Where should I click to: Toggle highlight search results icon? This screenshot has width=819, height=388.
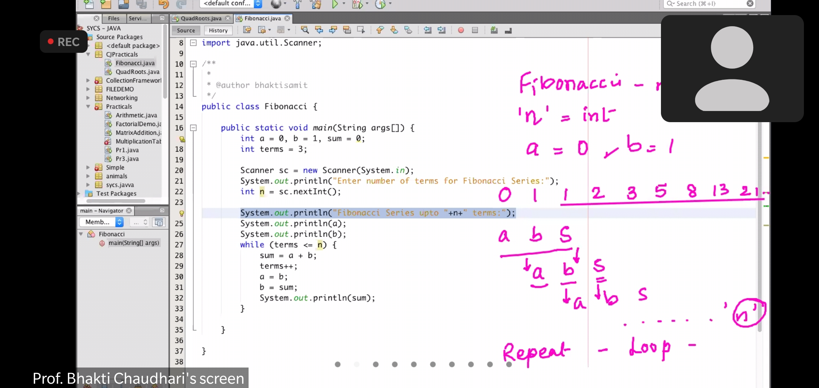coord(347,30)
